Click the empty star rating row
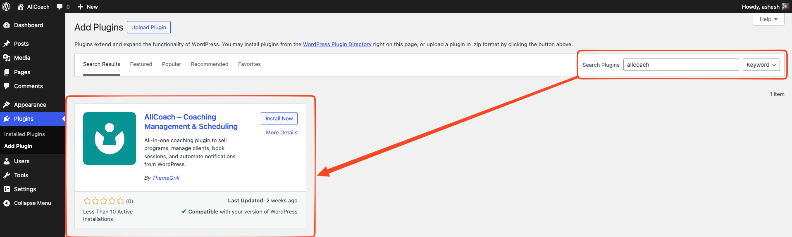Screen dimensions: 792x237 (104, 201)
